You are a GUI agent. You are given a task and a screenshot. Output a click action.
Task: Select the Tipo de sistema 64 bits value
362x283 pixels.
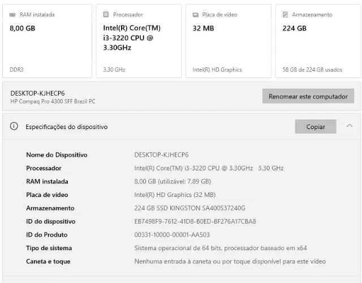(x=221, y=248)
